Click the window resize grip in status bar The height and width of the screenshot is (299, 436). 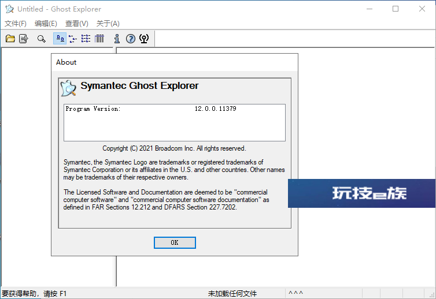click(432, 295)
